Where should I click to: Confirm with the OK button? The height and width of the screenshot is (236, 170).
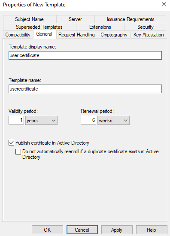[47, 230]
